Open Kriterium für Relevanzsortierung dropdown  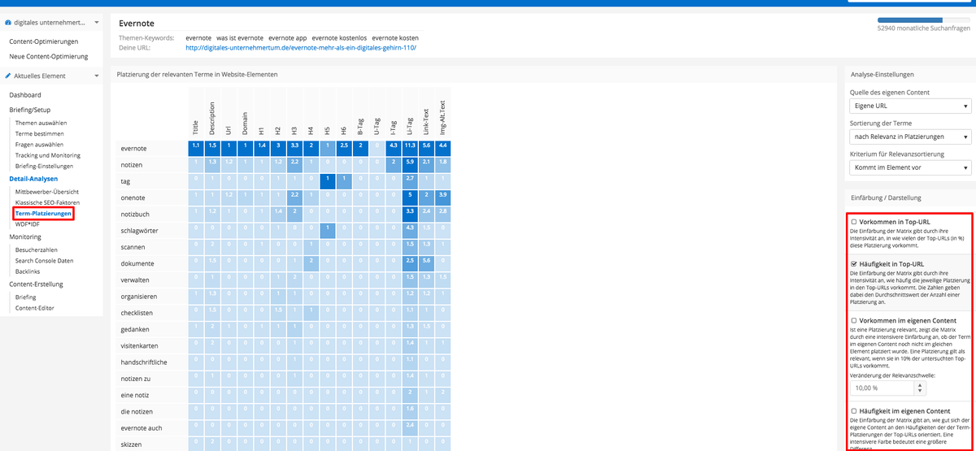click(x=910, y=167)
